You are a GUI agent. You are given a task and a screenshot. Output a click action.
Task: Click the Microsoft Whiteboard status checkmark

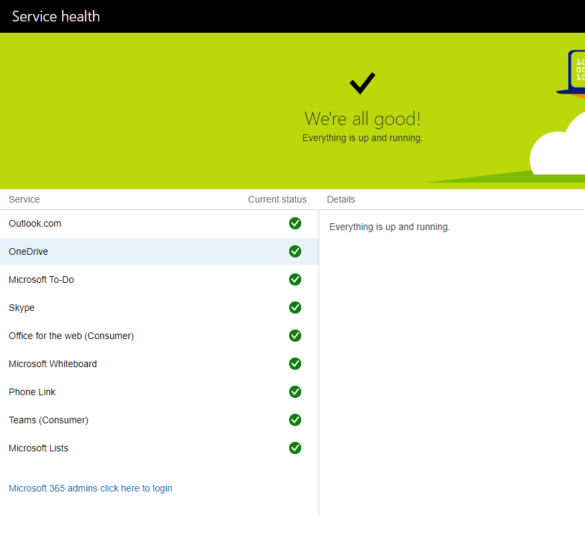[x=295, y=364]
